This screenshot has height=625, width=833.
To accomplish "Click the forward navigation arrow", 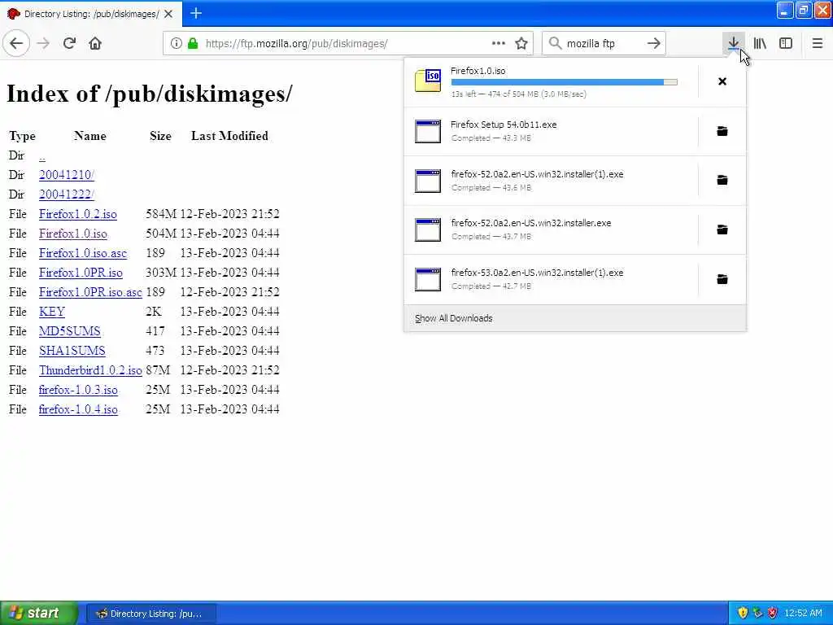I will pos(44,43).
